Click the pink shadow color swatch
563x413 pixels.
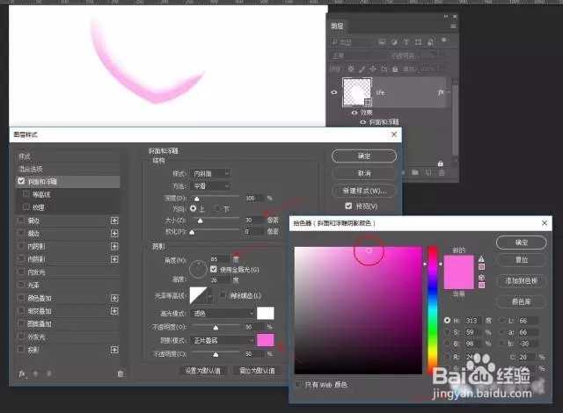pyautogui.click(x=265, y=339)
